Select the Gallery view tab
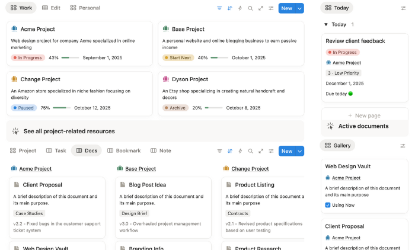The height and width of the screenshot is (250, 415). click(338, 146)
